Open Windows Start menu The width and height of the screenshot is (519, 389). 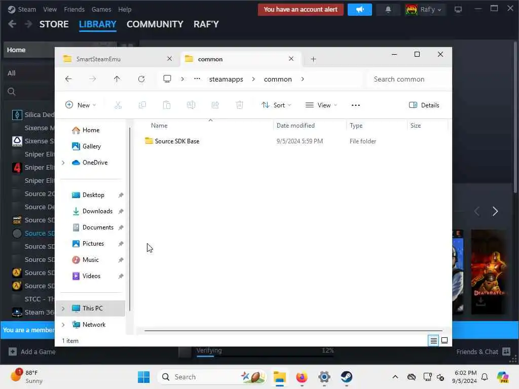tap(143, 377)
